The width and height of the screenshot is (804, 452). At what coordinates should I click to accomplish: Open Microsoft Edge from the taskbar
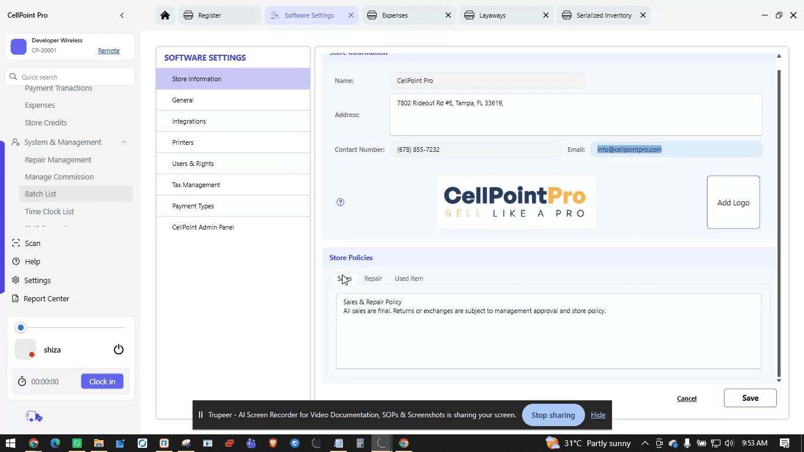pyautogui.click(x=55, y=443)
